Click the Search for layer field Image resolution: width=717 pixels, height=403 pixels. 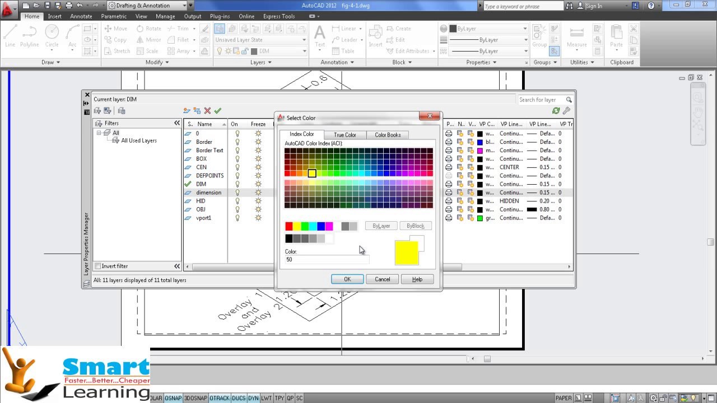(541, 100)
